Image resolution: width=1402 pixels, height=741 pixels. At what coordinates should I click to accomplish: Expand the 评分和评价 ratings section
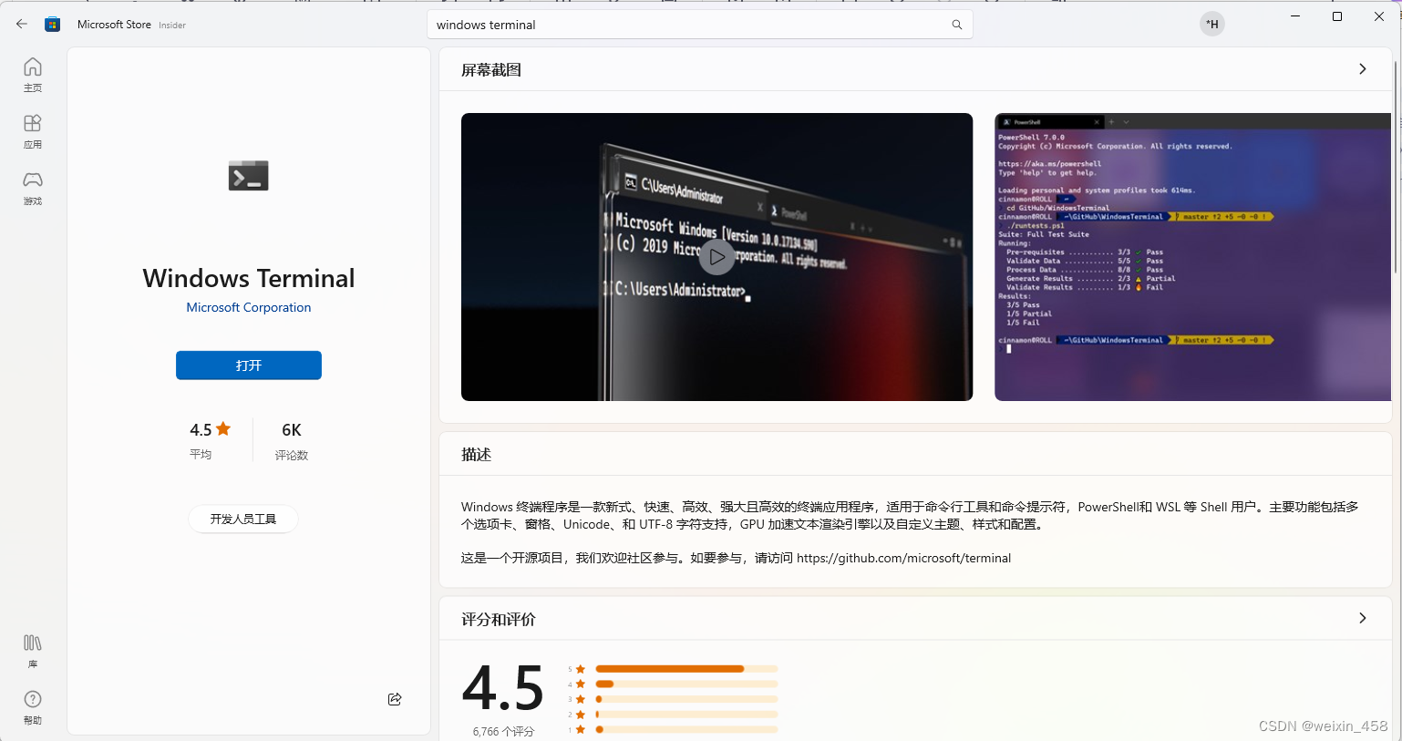1362,618
